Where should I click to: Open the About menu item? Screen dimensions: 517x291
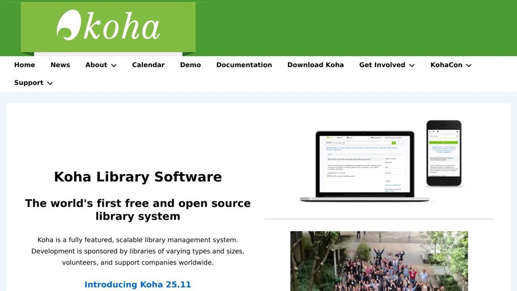coord(96,65)
